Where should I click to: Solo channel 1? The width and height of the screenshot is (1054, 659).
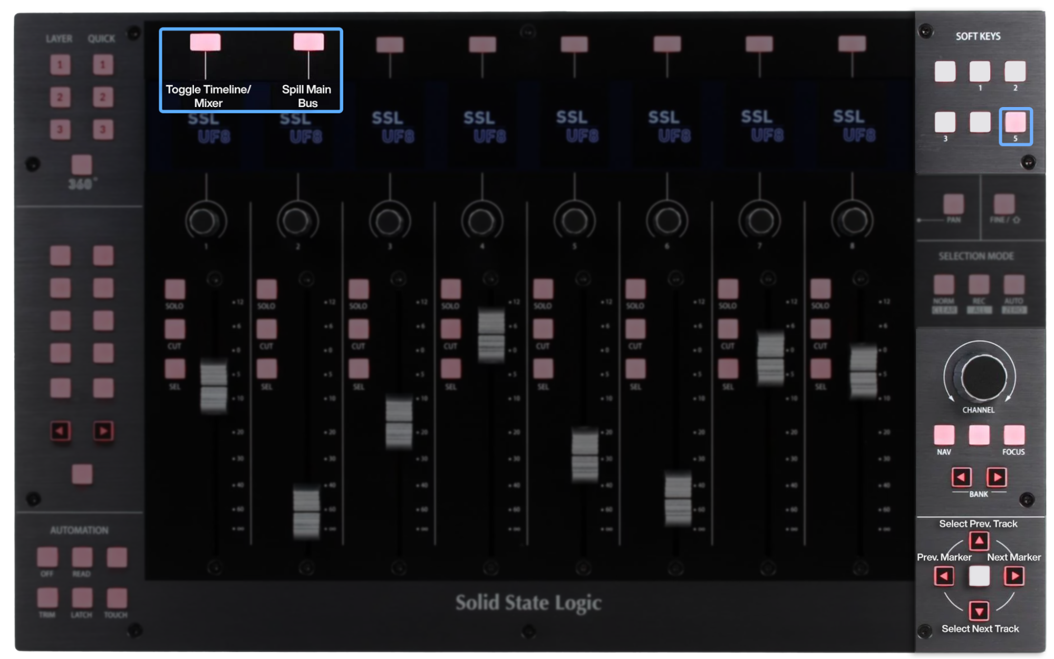(175, 289)
